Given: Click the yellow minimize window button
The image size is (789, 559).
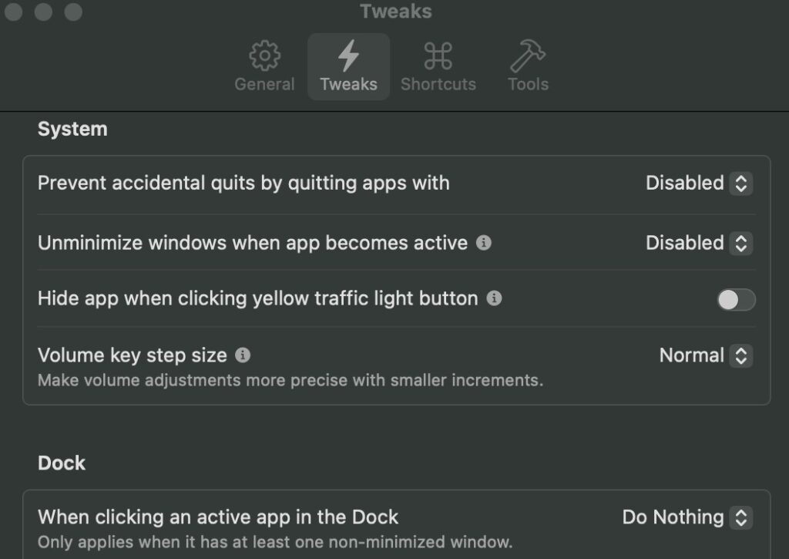Looking at the screenshot, I should 43,12.
